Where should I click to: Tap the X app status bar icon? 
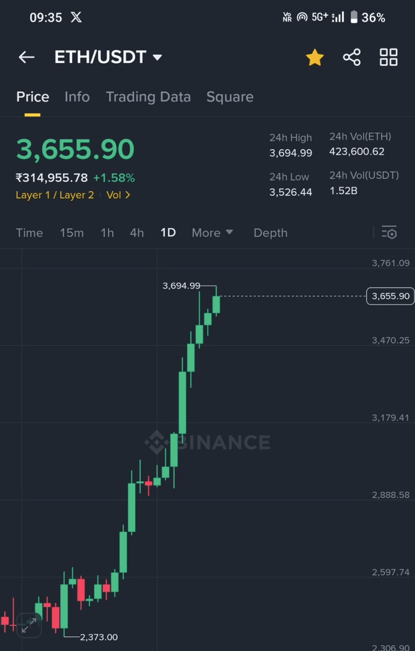click(76, 18)
